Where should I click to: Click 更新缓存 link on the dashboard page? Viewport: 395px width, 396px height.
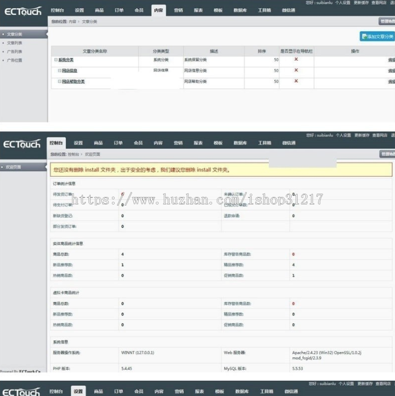click(x=362, y=135)
